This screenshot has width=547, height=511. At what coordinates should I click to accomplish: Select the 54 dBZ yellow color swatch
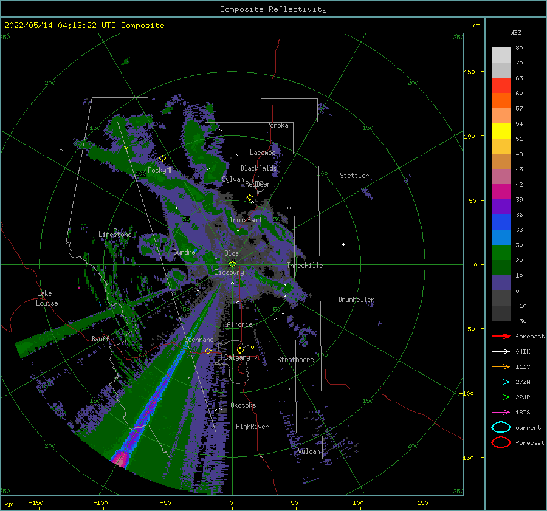pyautogui.click(x=501, y=131)
